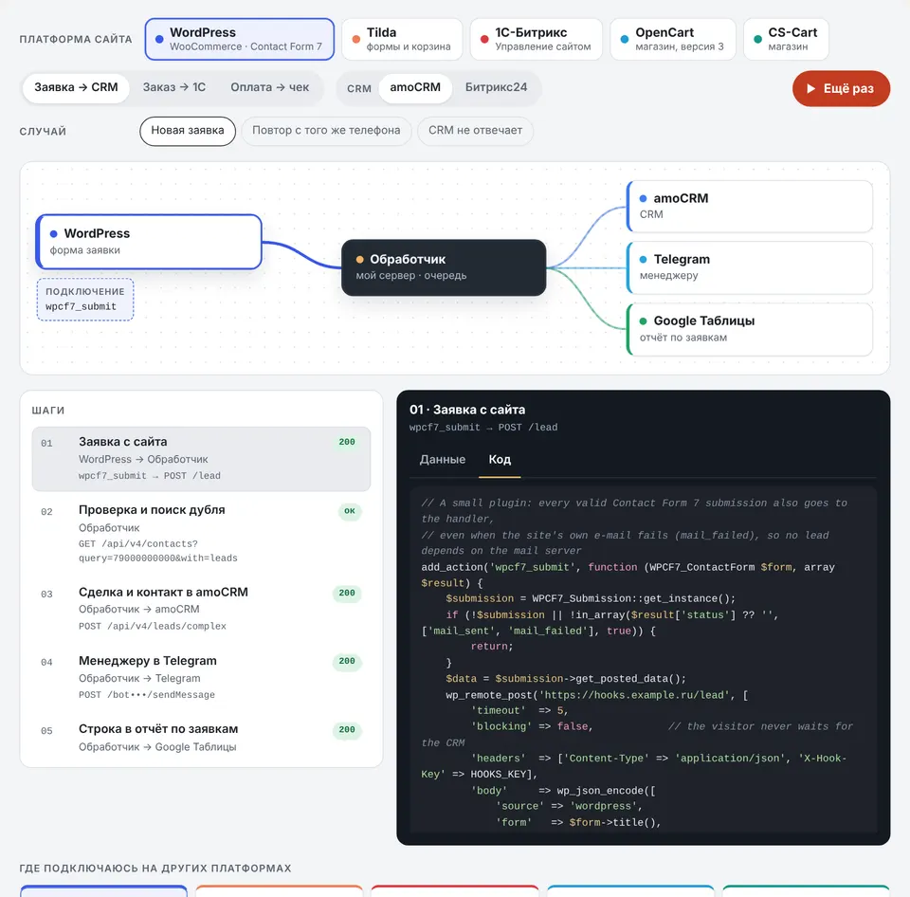Open step 04 Менеджеру в Telegram
This screenshot has width=910, height=897.
click(201, 678)
